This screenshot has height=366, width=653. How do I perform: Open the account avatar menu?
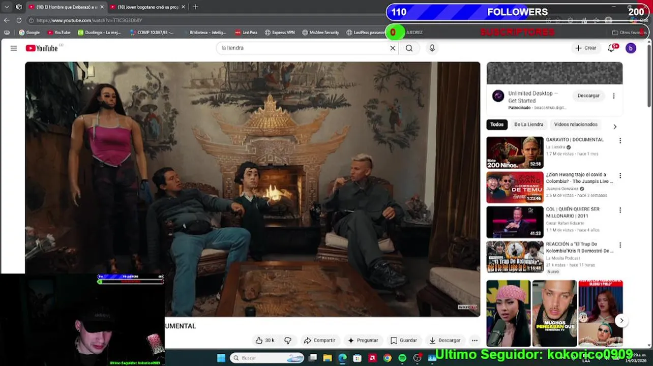click(631, 48)
